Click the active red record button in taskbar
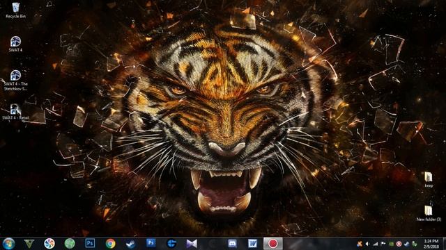 pos(272,244)
